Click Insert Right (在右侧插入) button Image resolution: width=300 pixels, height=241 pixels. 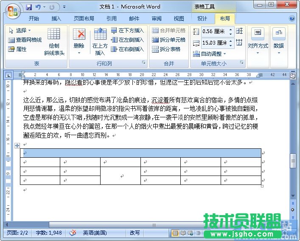[127, 49]
